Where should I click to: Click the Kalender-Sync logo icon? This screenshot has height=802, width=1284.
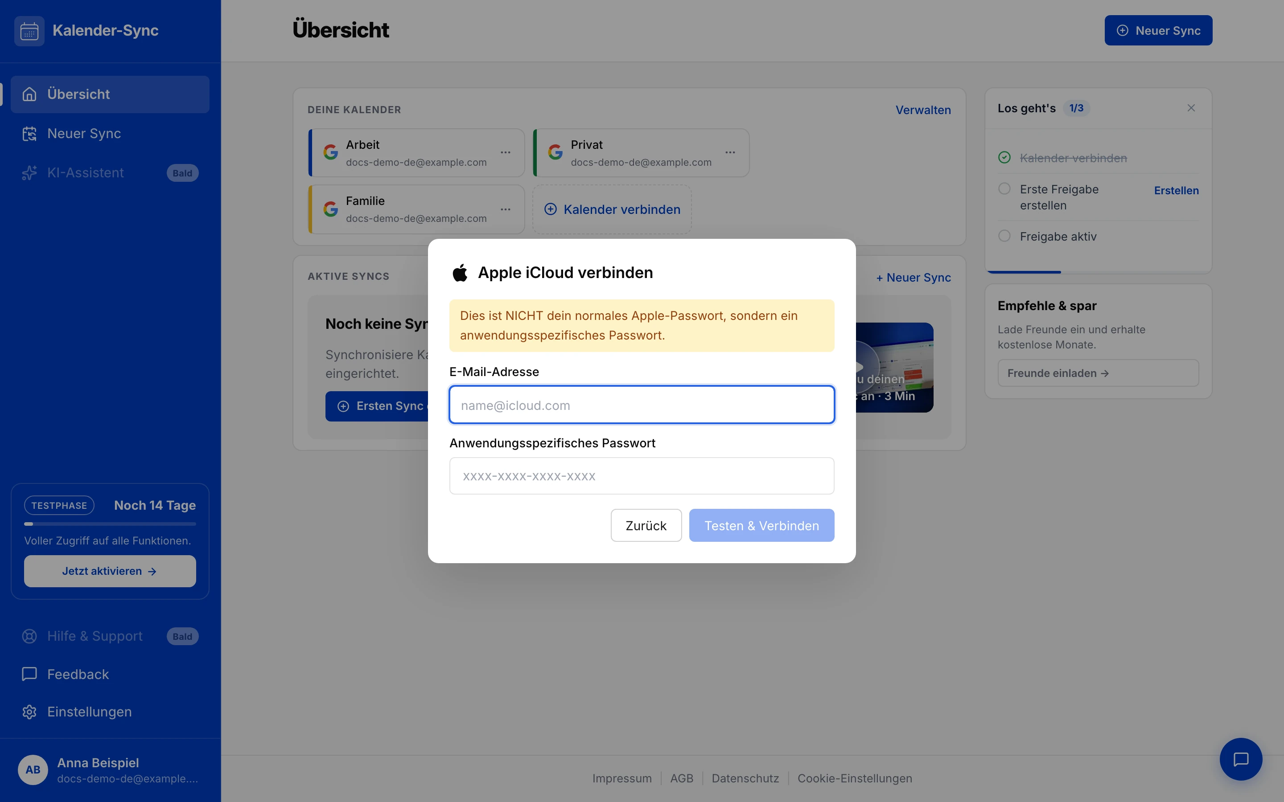click(29, 31)
